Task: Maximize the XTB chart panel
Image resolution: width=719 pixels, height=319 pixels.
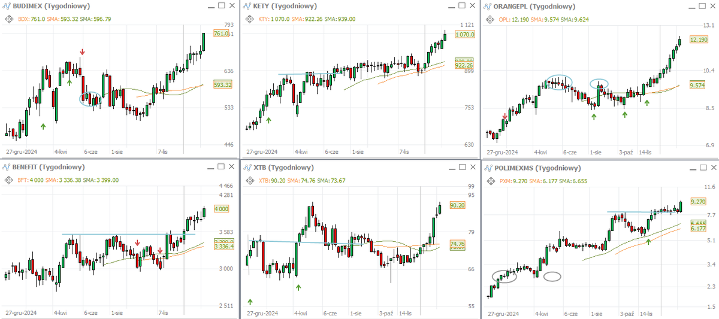Action: point(462,166)
